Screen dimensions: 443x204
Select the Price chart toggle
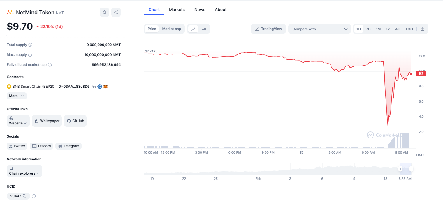tap(152, 29)
